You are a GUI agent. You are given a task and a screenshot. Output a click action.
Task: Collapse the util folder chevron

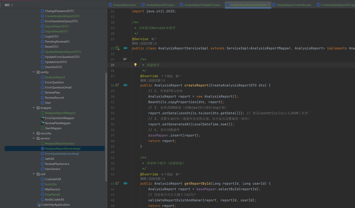click(34, 174)
